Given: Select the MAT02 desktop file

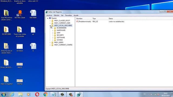Looking at the screenshot, I should (20, 82).
